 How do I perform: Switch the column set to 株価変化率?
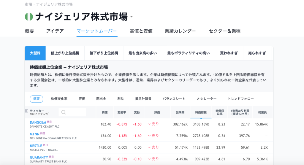pos(59,99)
